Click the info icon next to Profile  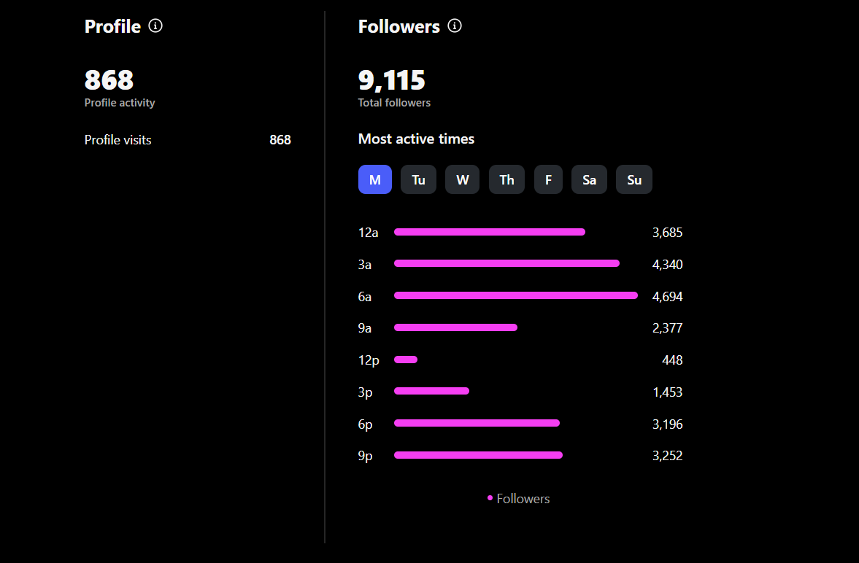(155, 26)
